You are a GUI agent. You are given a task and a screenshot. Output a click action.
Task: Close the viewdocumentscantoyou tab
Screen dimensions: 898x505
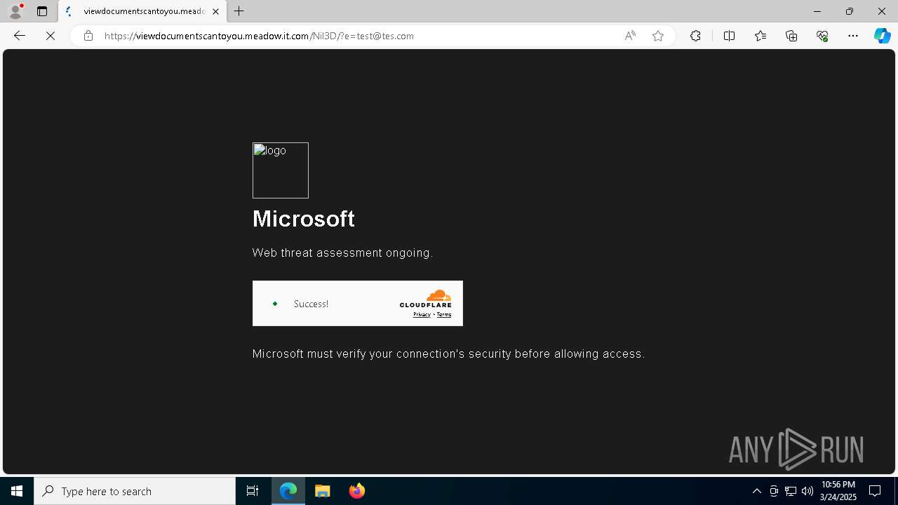[x=216, y=11]
